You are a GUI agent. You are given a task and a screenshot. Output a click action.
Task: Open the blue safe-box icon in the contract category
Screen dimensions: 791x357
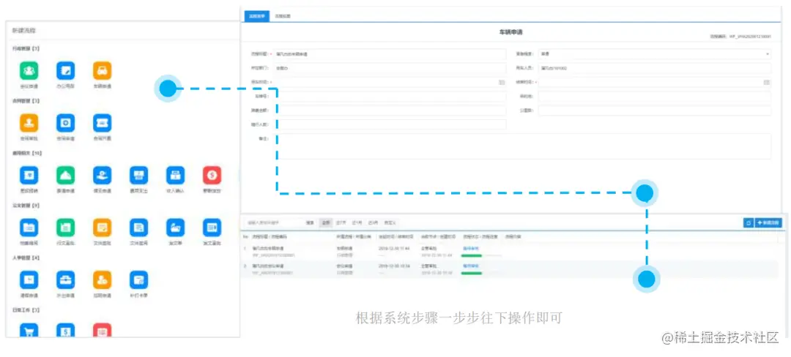66,123
